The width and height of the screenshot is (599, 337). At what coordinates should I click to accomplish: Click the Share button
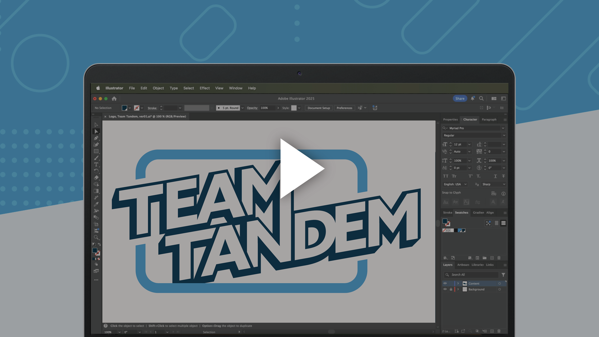[x=460, y=99]
